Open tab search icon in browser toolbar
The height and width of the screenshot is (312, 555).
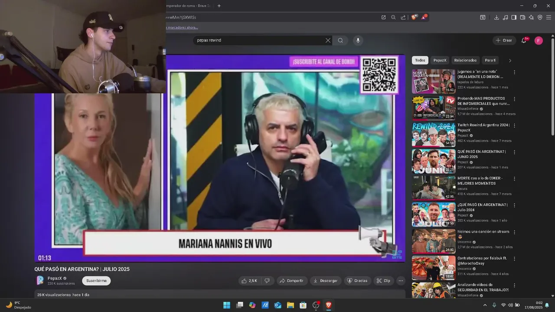[483, 17]
